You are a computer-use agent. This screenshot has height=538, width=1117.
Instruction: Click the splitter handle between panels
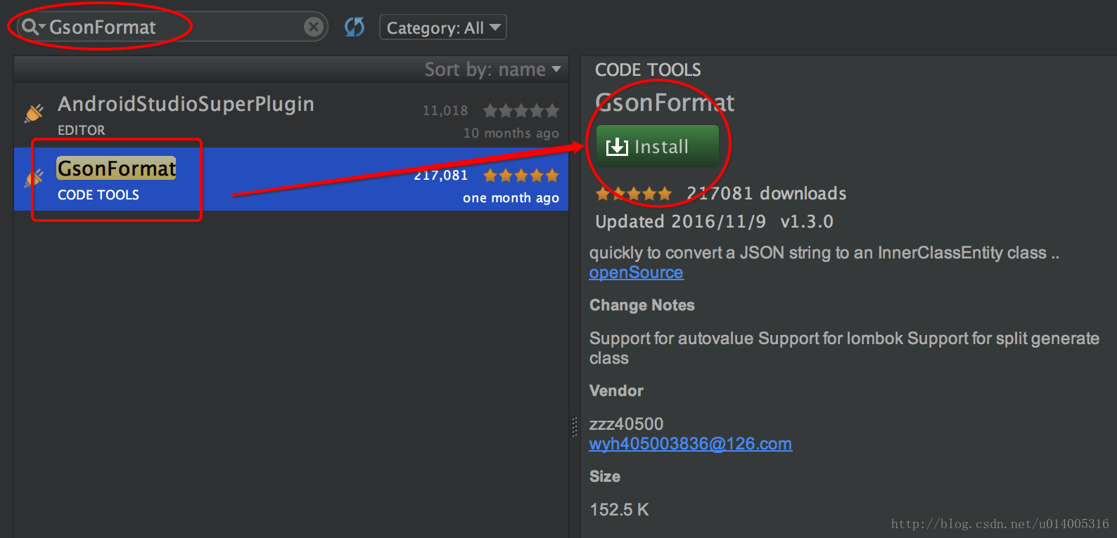575,427
